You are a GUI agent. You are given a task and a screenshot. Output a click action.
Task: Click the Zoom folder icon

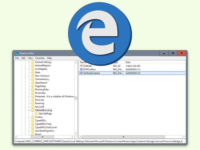[x=33, y=134]
